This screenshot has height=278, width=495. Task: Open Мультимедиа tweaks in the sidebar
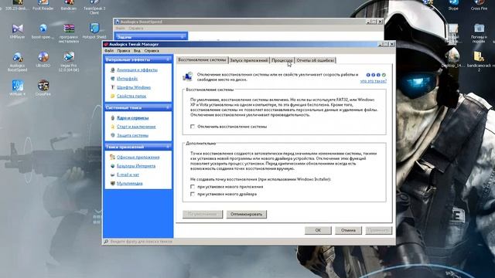pyautogui.click(x=129, y=184)
